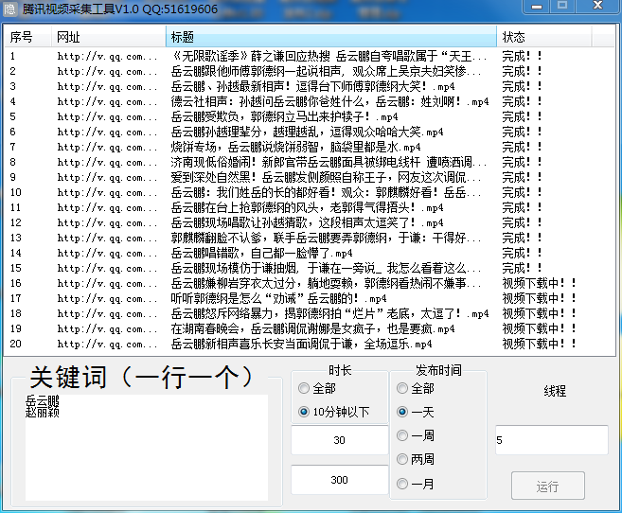The height and width of the screenshot is (513, 622).
Task: Select row 8 济南现低俗婚闹
Action: [x=310, y=162]
